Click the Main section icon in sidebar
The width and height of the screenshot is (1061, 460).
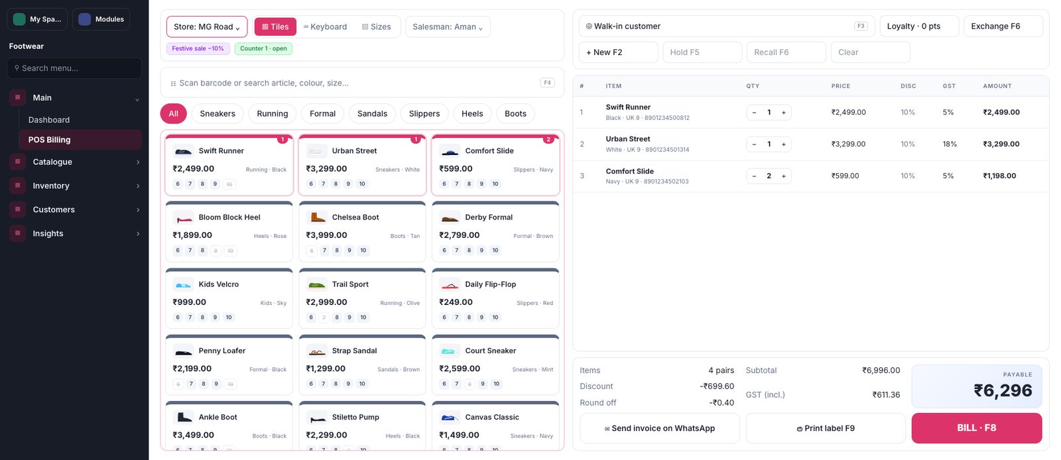(x=18, y=97)
